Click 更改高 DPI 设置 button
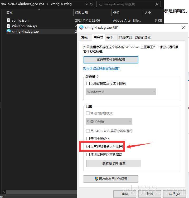Image resolution: width=189 pixels, height=198 pixels. click(x=114, y=164)
